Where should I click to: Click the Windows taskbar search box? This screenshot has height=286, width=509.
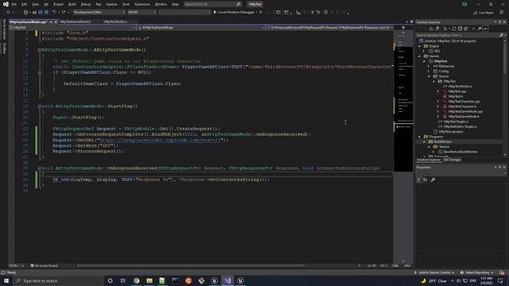pos(59,280)
